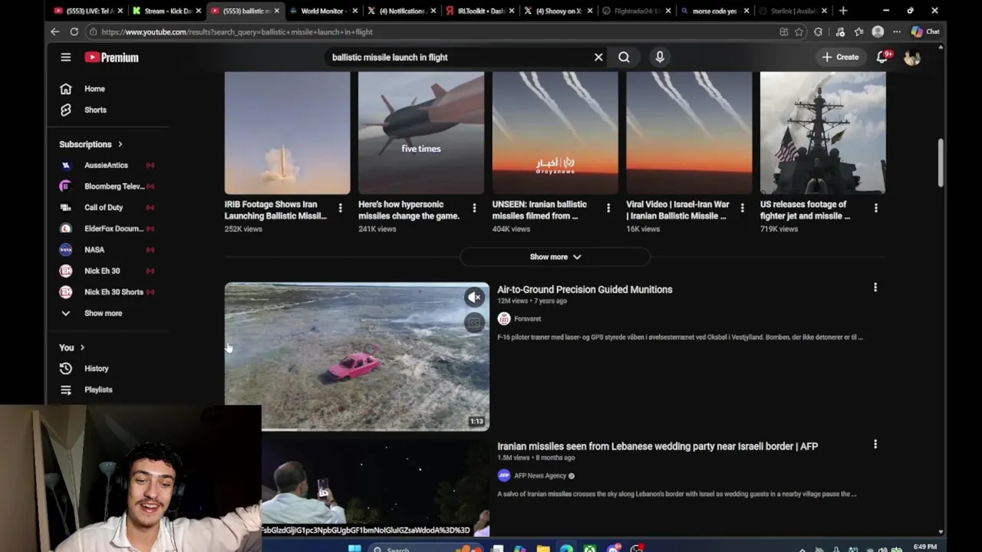
Task: Open options menu for Viral Video short
Action: [x=742, y=208]
